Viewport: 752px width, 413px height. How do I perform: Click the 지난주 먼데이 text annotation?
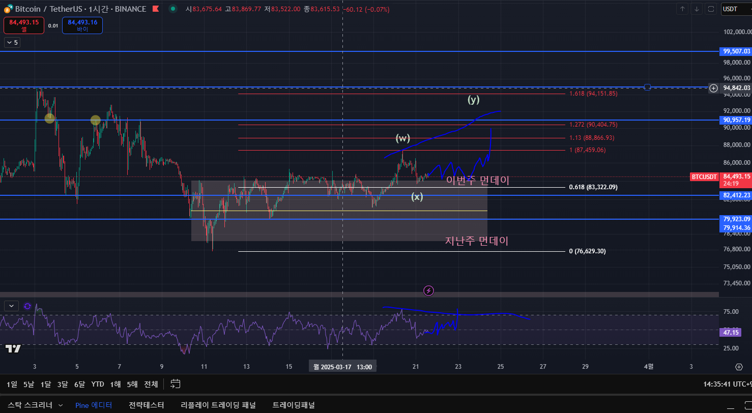click(477, 241)
